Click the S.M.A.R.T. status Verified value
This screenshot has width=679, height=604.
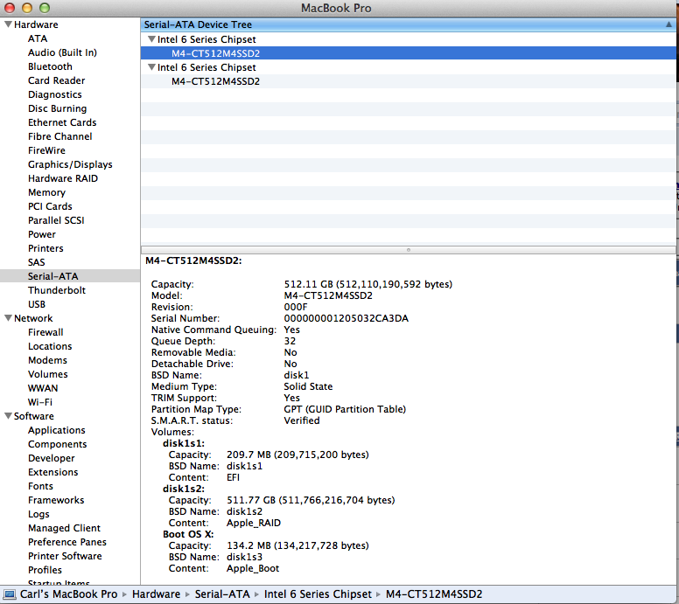[301, 420]
